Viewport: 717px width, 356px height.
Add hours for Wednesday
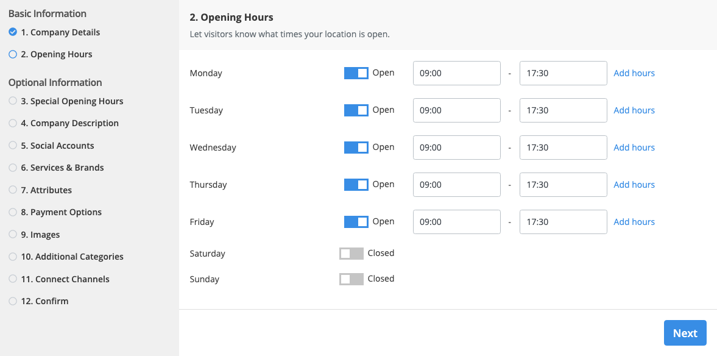pyautogui.click(x=634, y=148)
